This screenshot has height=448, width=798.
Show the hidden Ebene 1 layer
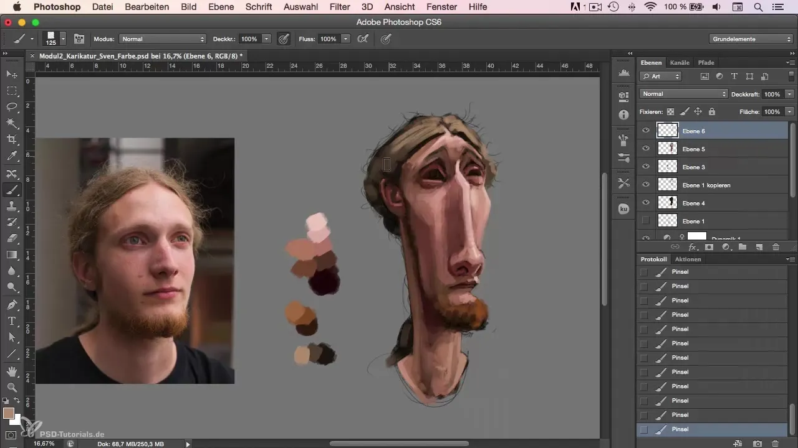[x=646, y=221]
